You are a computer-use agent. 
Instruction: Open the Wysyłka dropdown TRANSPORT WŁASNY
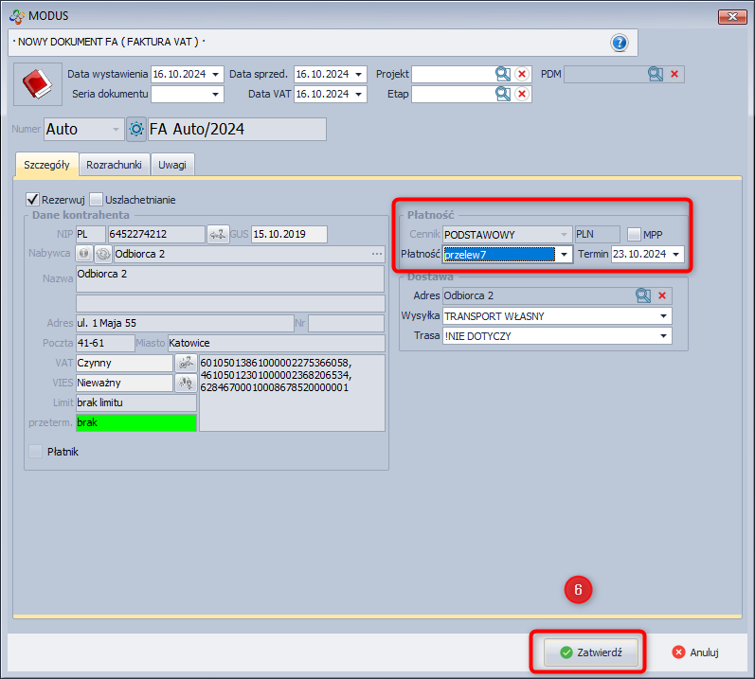(x=664, y=316)
